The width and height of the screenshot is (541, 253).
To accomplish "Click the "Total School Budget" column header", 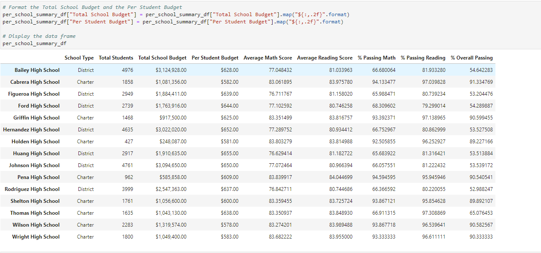I will (x=162, y=57).
